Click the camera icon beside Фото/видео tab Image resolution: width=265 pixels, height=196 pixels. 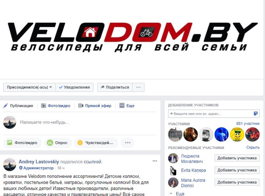[x=43, y=106]
